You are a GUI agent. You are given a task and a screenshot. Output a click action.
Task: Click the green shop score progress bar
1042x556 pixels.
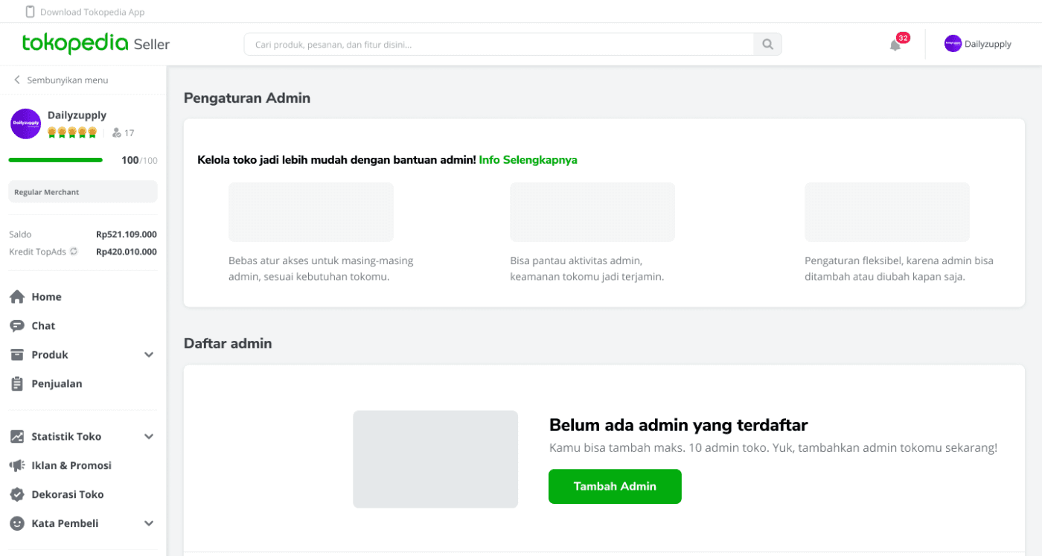56,160
